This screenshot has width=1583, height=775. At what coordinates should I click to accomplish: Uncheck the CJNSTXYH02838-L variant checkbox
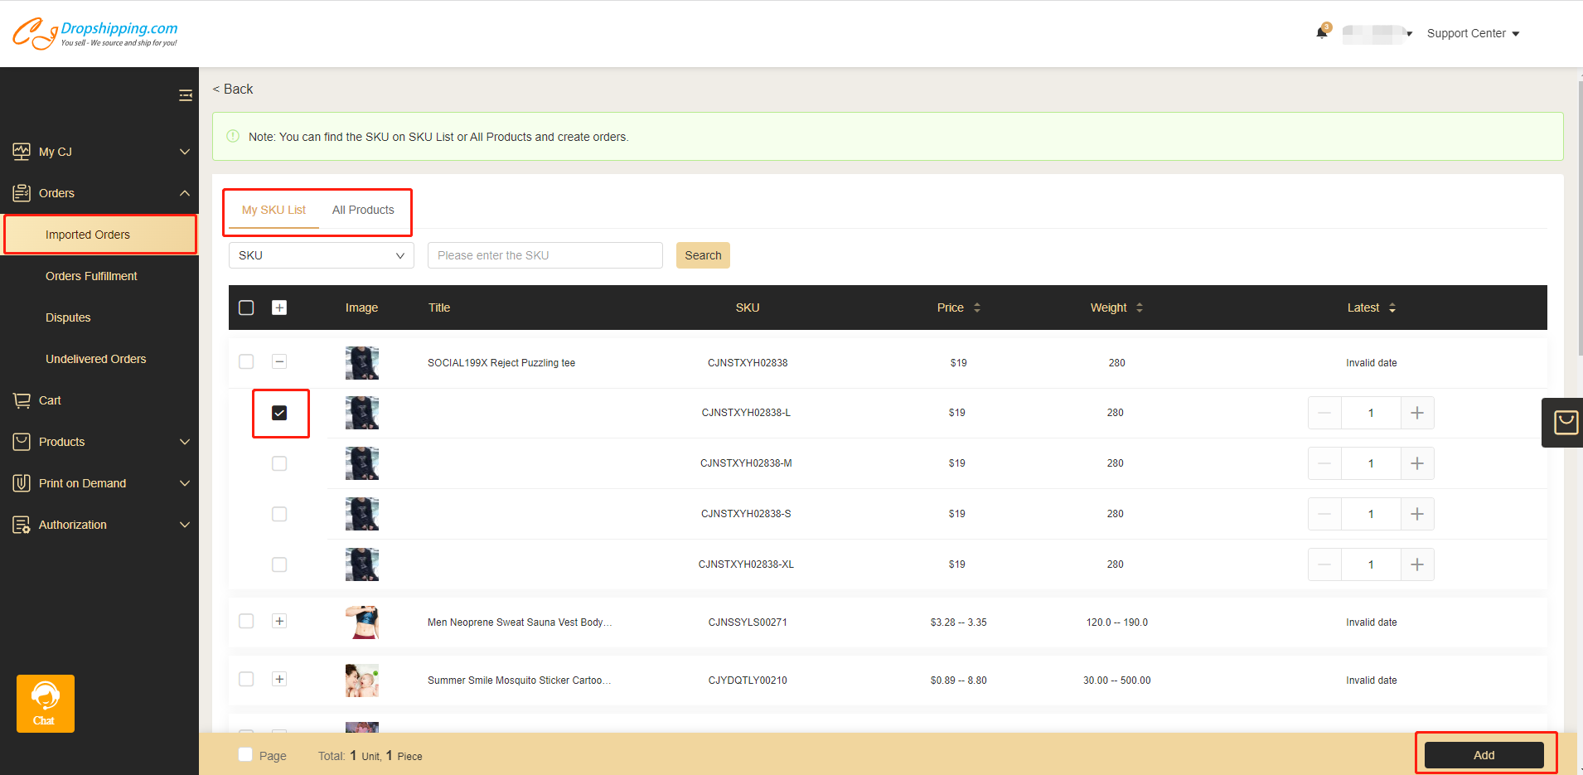[279, 413]
